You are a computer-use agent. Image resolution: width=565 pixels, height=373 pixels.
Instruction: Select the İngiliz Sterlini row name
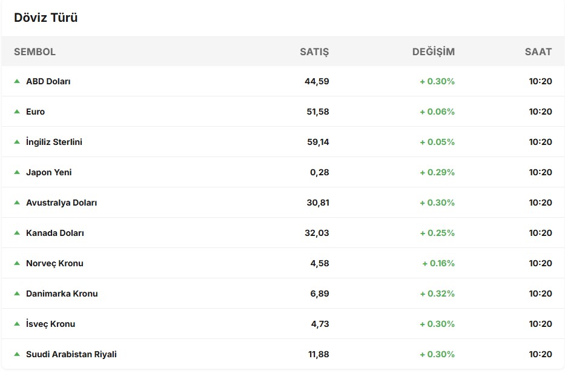tap(54, 142)
